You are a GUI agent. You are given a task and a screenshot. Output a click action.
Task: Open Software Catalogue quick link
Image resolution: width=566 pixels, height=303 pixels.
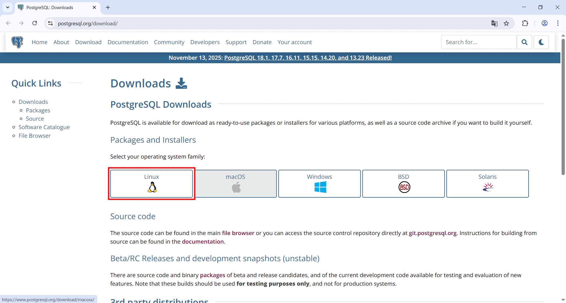pyautogui.click(x=44, y=127)
